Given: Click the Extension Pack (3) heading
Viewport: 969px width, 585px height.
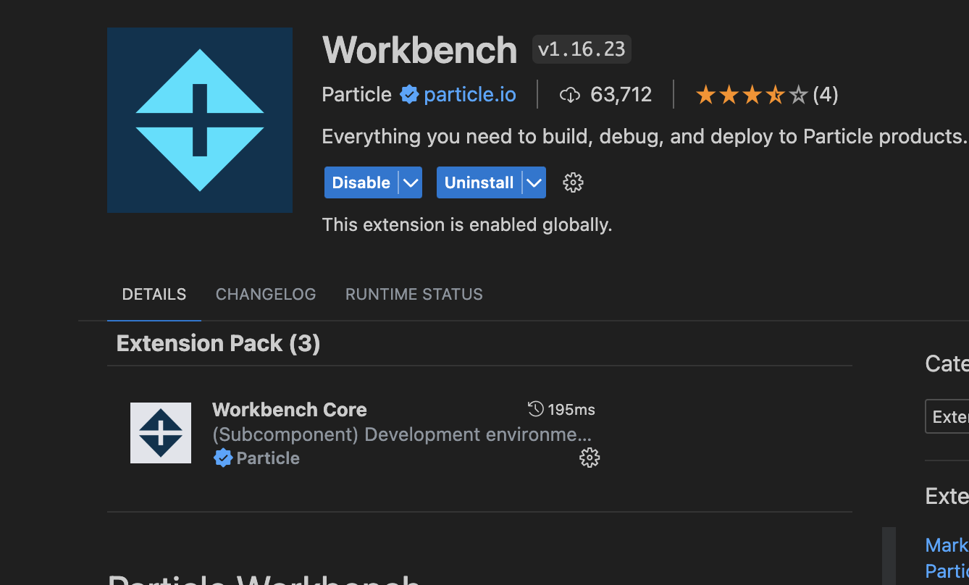Looking at the screenshot, I should [x=219, y=343].
